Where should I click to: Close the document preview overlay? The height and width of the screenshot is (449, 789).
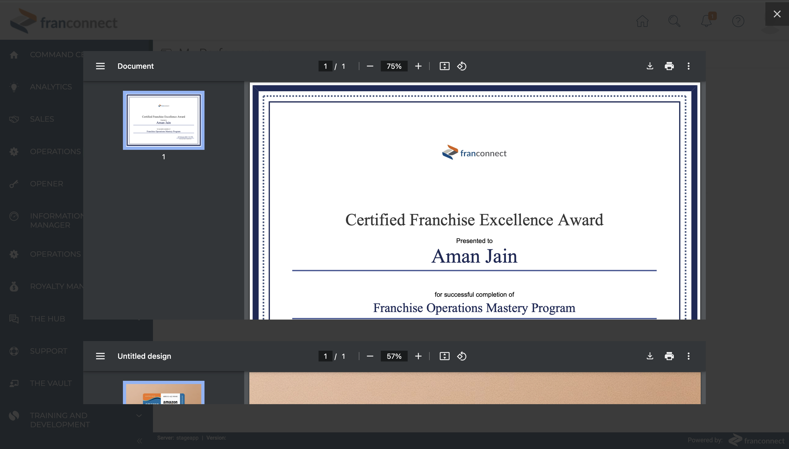[x=777, y=14]
